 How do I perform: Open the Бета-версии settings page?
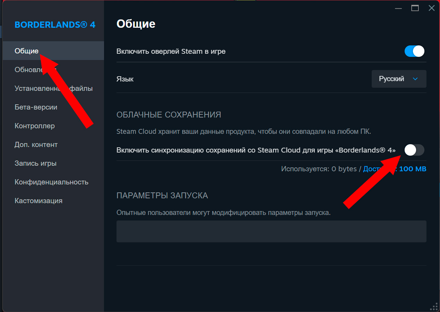[x=36, y=107]
